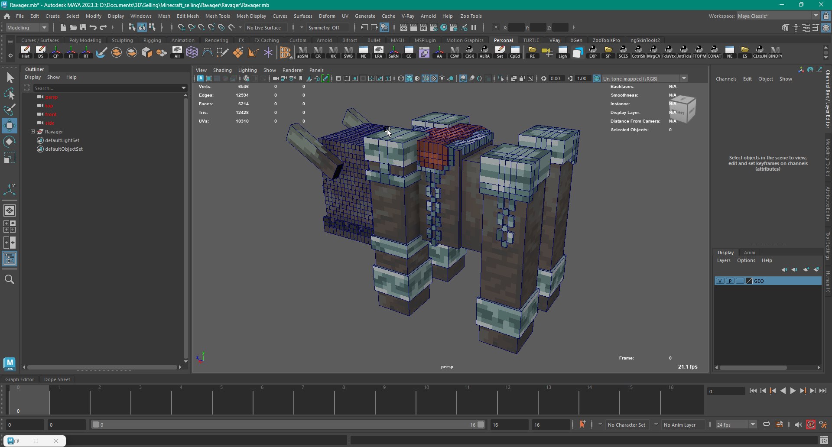The height and width of the screenshot is (447, 832).
Task: Activate the Rotate tool
Action: pyautogui.click(x=10, y=142)
